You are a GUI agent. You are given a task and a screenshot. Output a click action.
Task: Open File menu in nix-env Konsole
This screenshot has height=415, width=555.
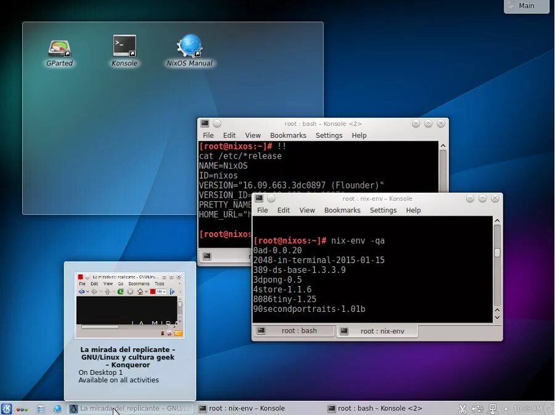(x=262, y=210)
